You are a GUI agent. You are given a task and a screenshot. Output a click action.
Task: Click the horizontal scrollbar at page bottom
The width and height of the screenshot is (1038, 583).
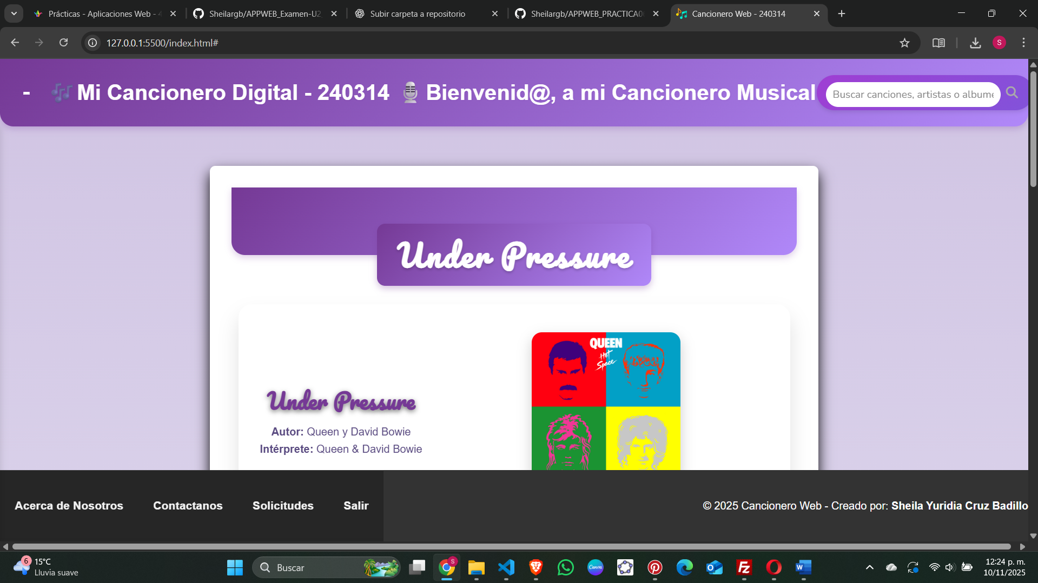pos(511,546)
